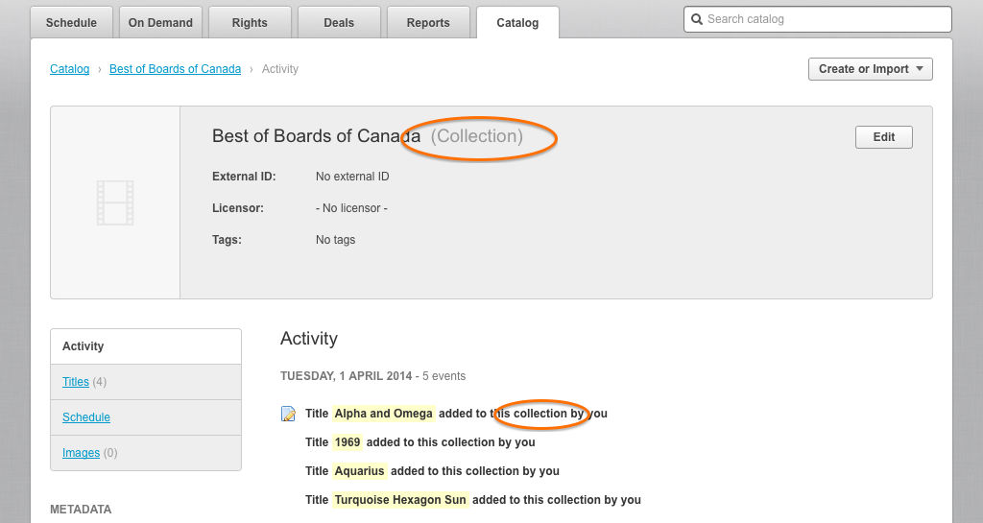Open the Titles sidebar link

click(x=76, y=382)
